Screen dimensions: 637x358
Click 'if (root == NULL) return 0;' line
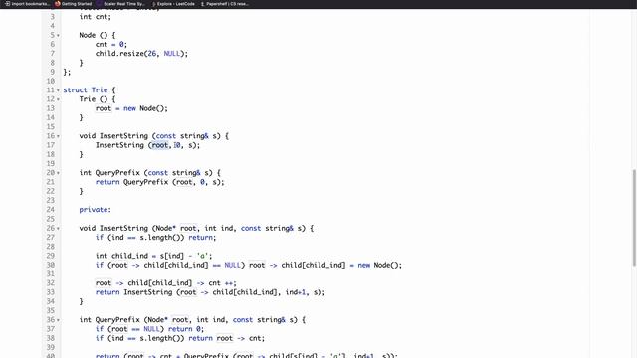(149, 329)
